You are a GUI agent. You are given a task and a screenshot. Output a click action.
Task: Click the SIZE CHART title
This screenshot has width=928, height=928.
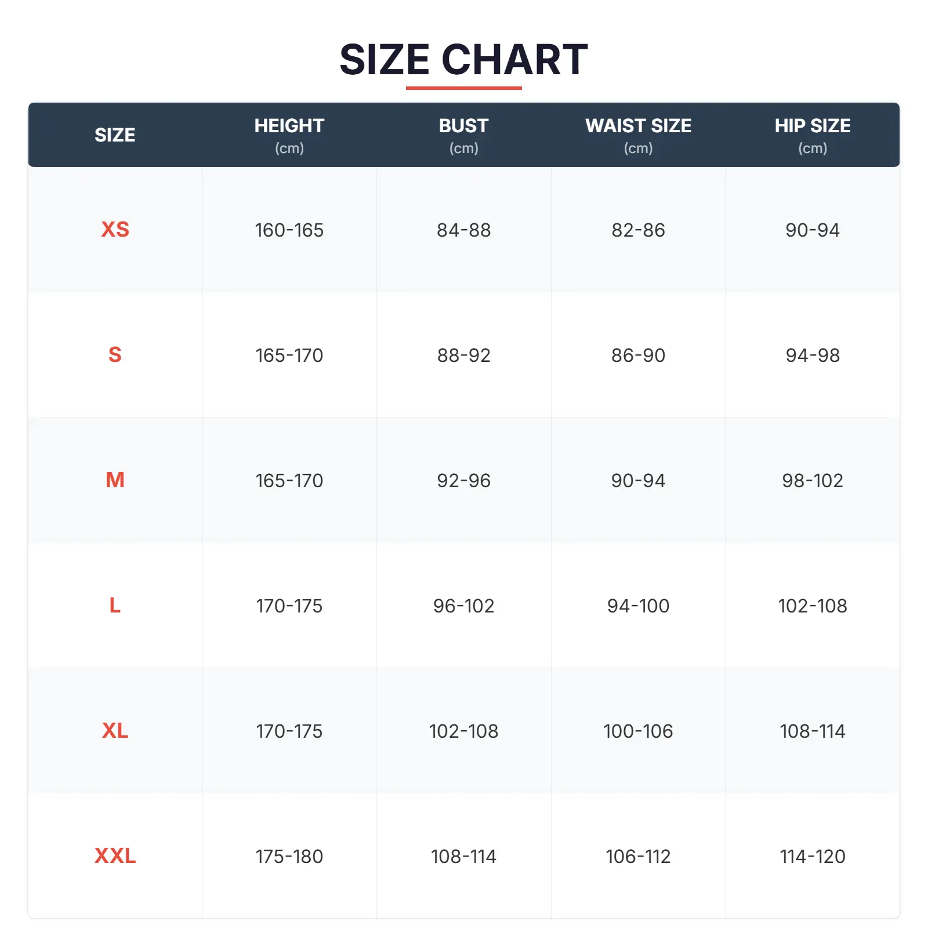tap(463, 59)
